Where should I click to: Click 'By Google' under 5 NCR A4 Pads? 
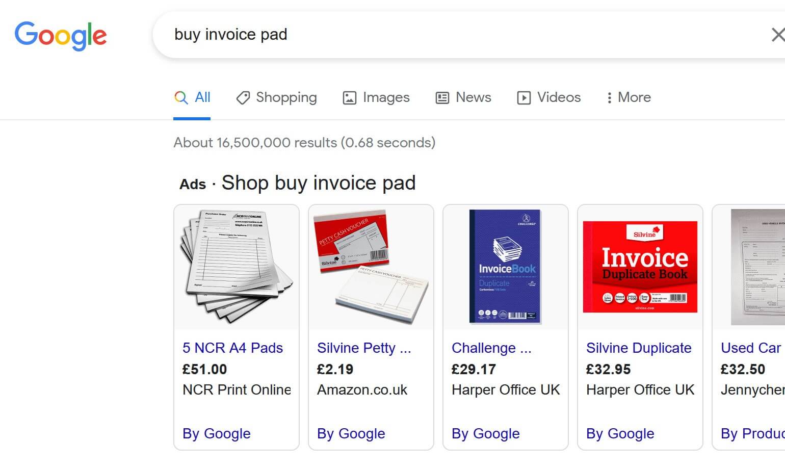click(x=216, y=433)
